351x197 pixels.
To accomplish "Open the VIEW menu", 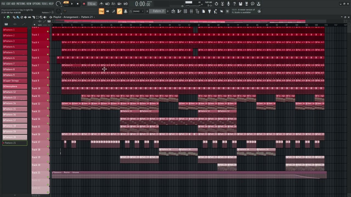I will 29,4.
